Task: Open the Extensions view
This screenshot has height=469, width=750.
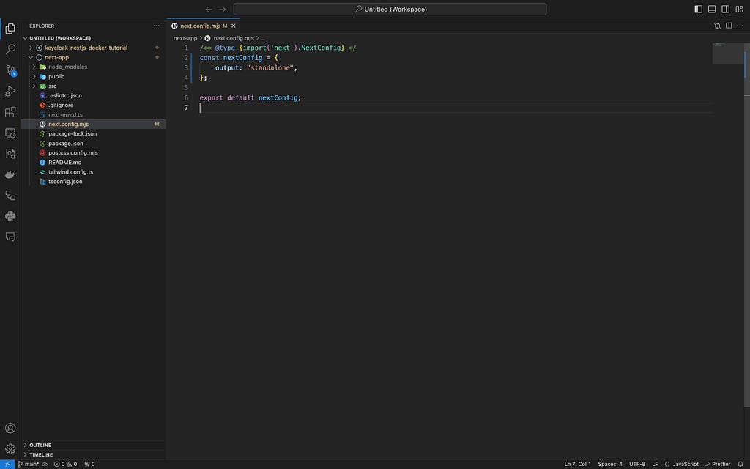Action: [10, 112]
